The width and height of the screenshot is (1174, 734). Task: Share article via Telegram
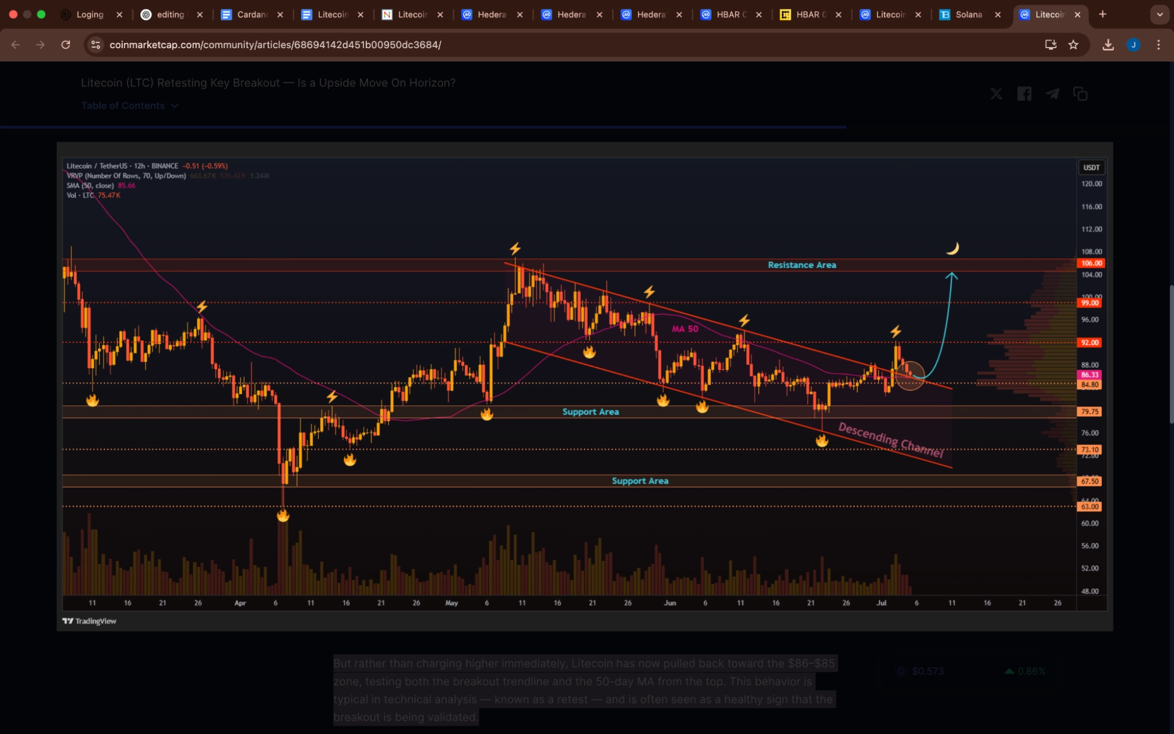[1052, 94]
